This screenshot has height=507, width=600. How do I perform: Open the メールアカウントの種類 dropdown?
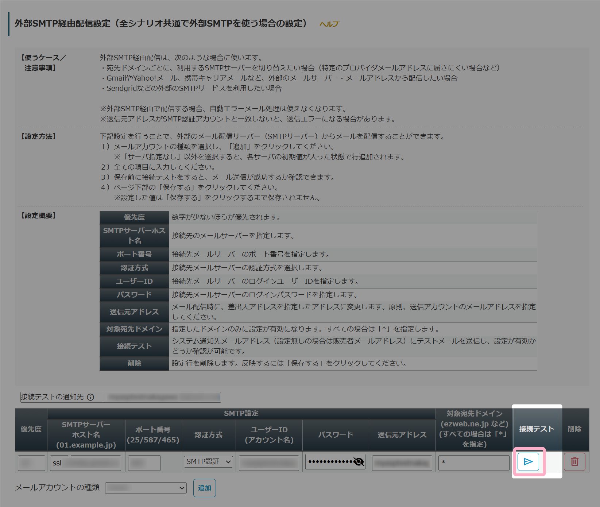tap(146, 488)
